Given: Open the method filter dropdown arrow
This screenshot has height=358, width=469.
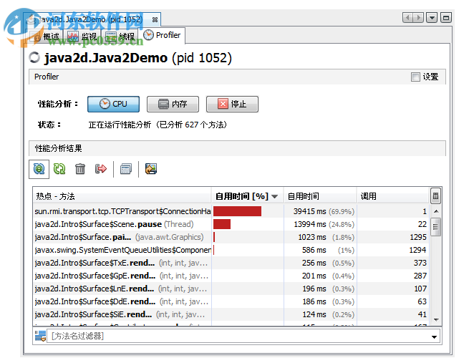Looking at the screenshot, I should point(435,337).
